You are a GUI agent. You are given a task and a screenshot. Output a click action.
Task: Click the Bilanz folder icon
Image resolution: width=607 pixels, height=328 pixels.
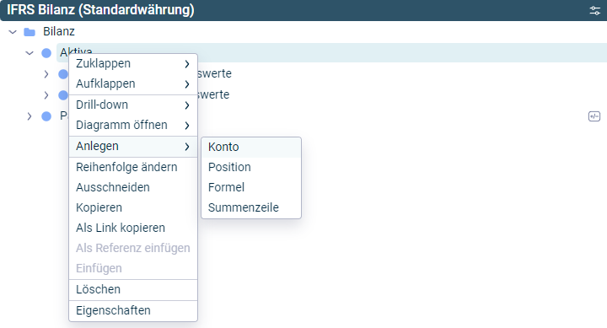[30, 32]
